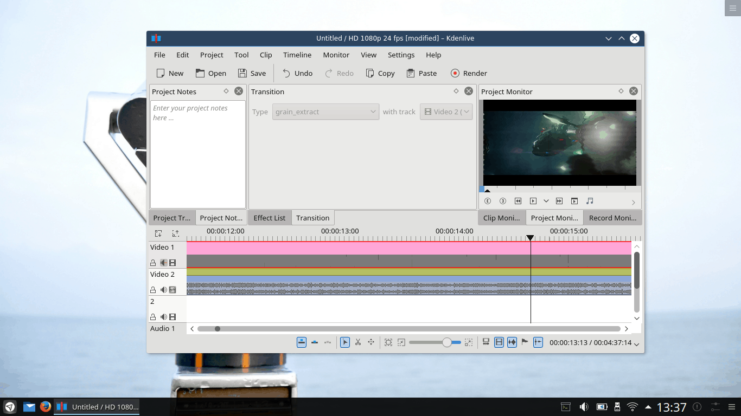Open the Monitor menu
741x416 pixels.
336,55
